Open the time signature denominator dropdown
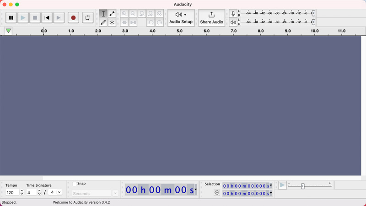Image resolution: width=366 pixels, height=206 pixels. tap(55, 192)
